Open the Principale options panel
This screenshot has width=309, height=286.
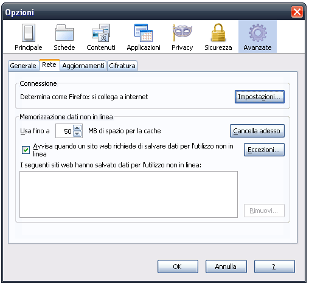29,37
